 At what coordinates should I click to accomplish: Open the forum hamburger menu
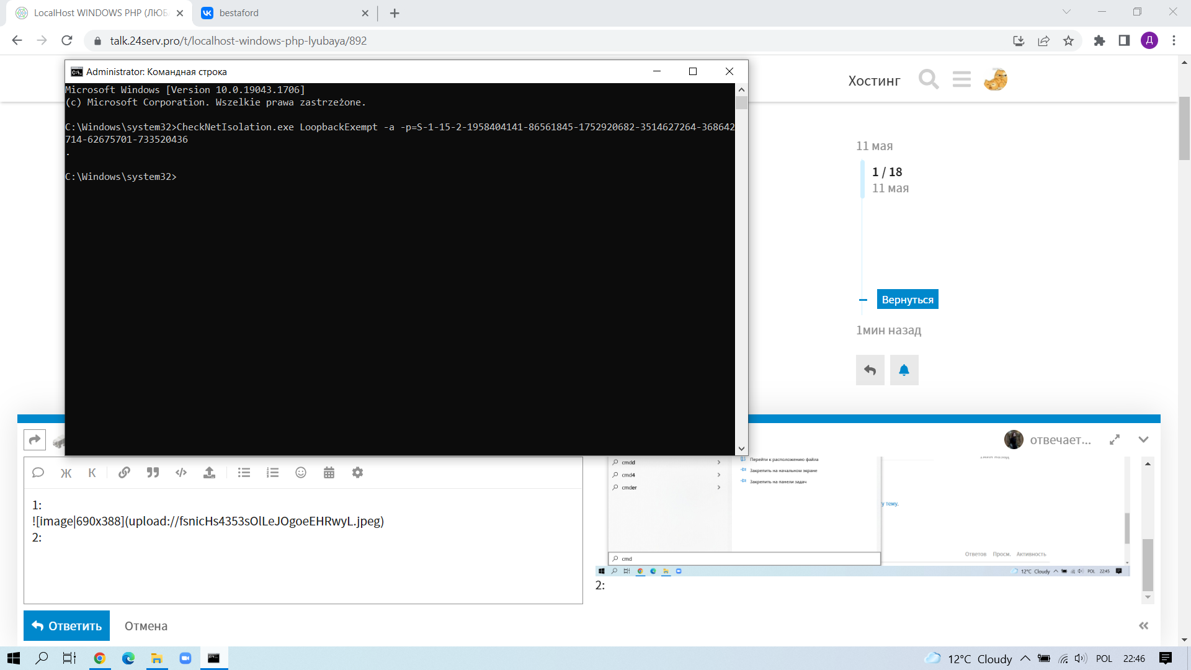(961, 79)
